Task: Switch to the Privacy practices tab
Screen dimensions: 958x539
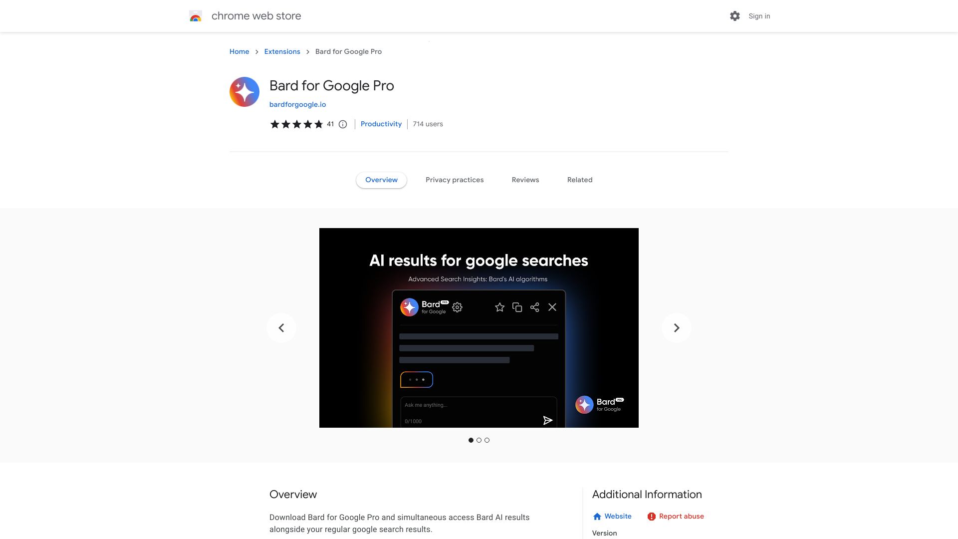Action: coord(454,180)
